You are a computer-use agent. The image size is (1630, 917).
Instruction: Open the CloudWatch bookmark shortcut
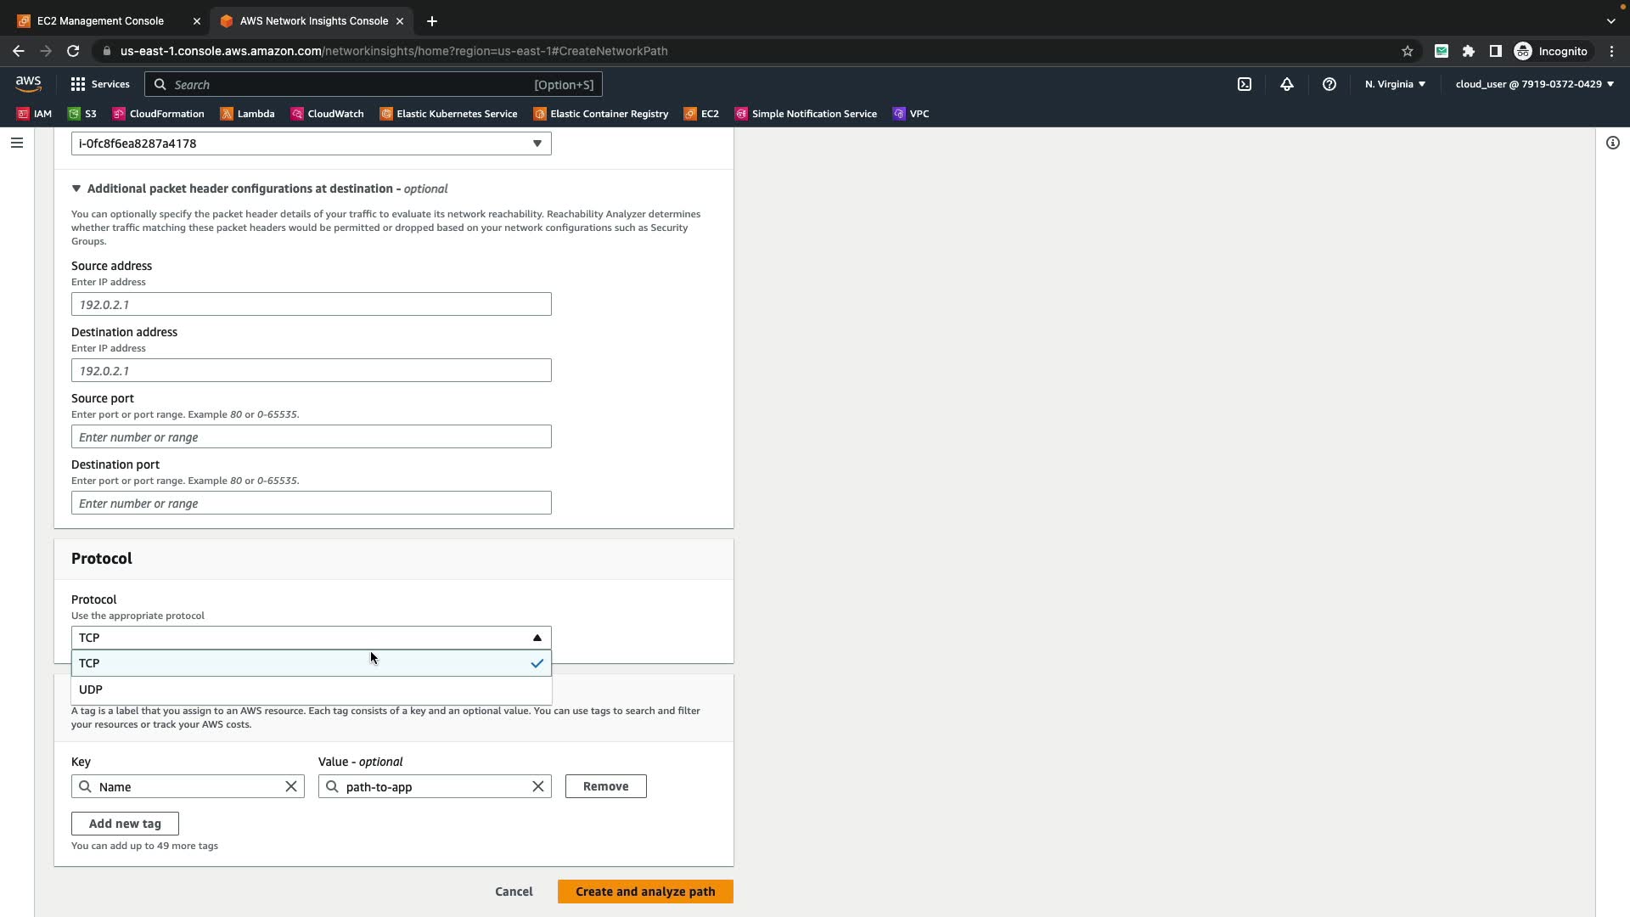click(x=328, y=114)
